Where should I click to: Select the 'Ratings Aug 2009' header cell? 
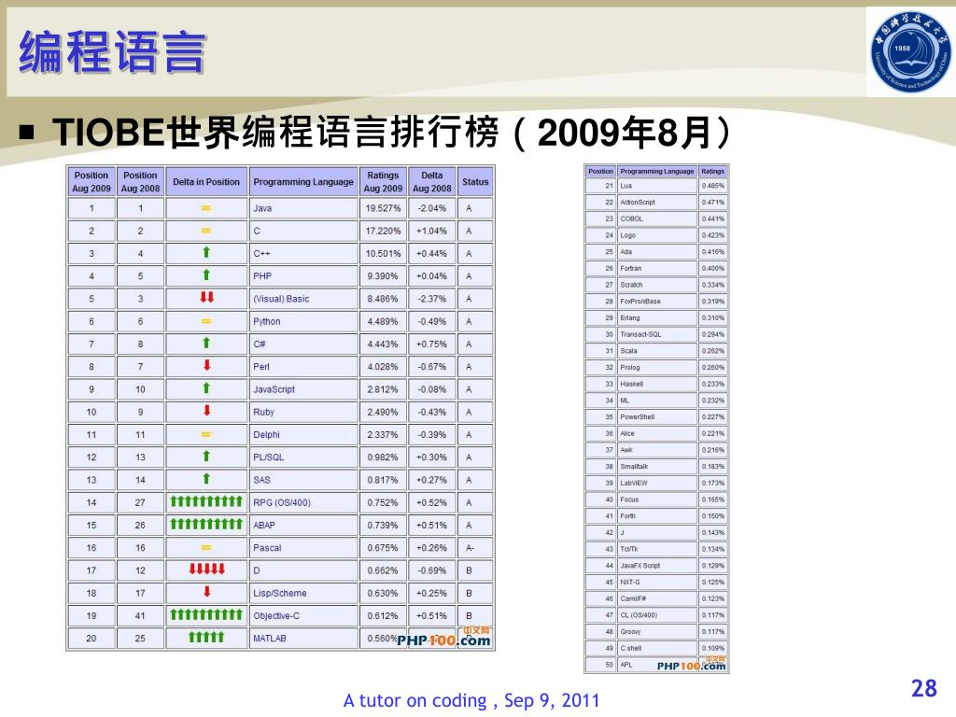pyautogui.click(x=383, y=182)
